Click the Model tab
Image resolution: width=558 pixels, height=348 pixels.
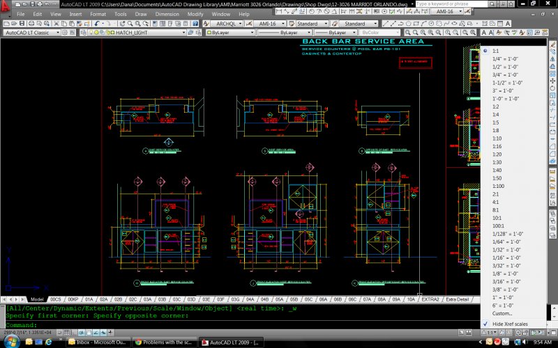pyautogui.click(x=37, y=299)
